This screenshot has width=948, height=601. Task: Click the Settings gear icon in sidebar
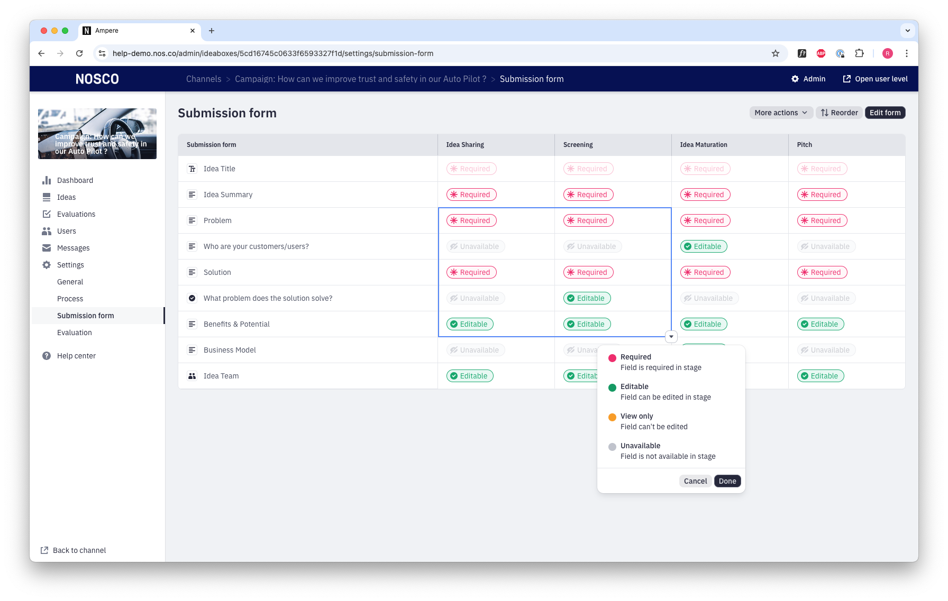[47, 265]
